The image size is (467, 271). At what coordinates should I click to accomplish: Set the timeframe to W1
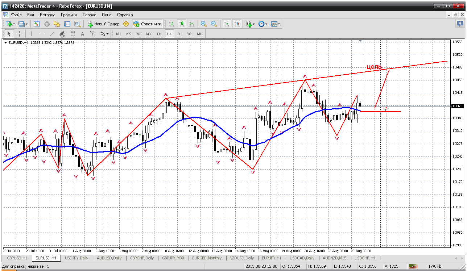coord(190,34)
